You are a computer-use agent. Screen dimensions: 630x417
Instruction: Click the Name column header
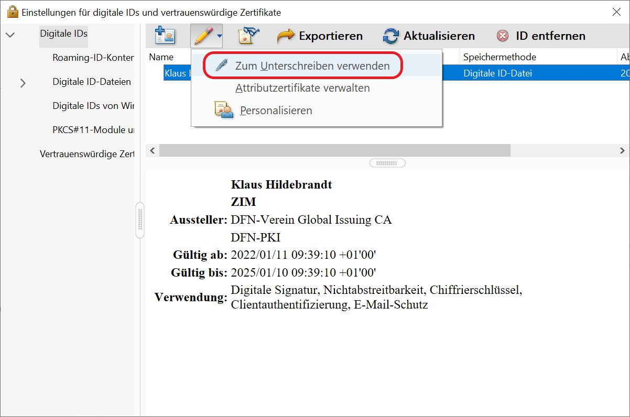tap(161, 57)
